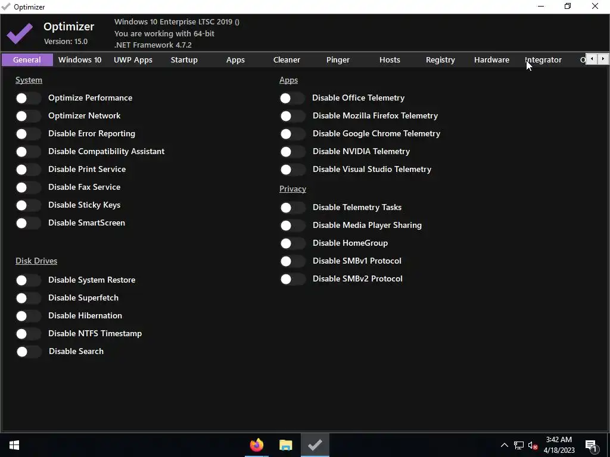Open Firefox from the taskbar
This screenshot has width=610, height=457.
pos(256,445)
